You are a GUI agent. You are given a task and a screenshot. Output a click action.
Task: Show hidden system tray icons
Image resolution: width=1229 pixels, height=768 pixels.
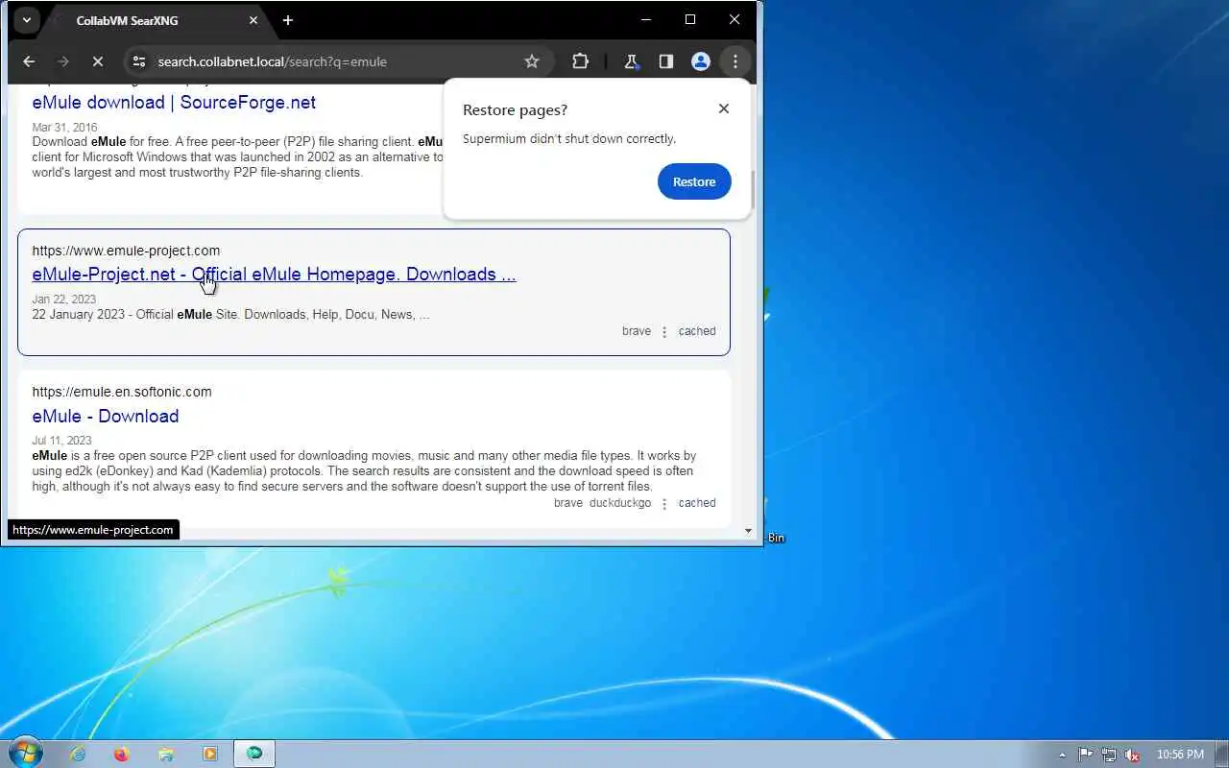(x=1062, y=755)
